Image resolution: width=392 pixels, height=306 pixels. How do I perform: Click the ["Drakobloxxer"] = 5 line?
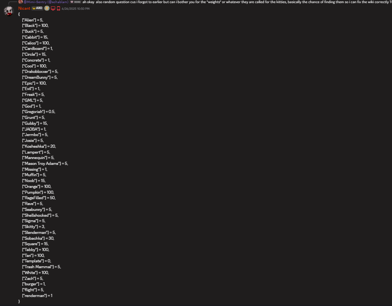click(x=40, y=72)
